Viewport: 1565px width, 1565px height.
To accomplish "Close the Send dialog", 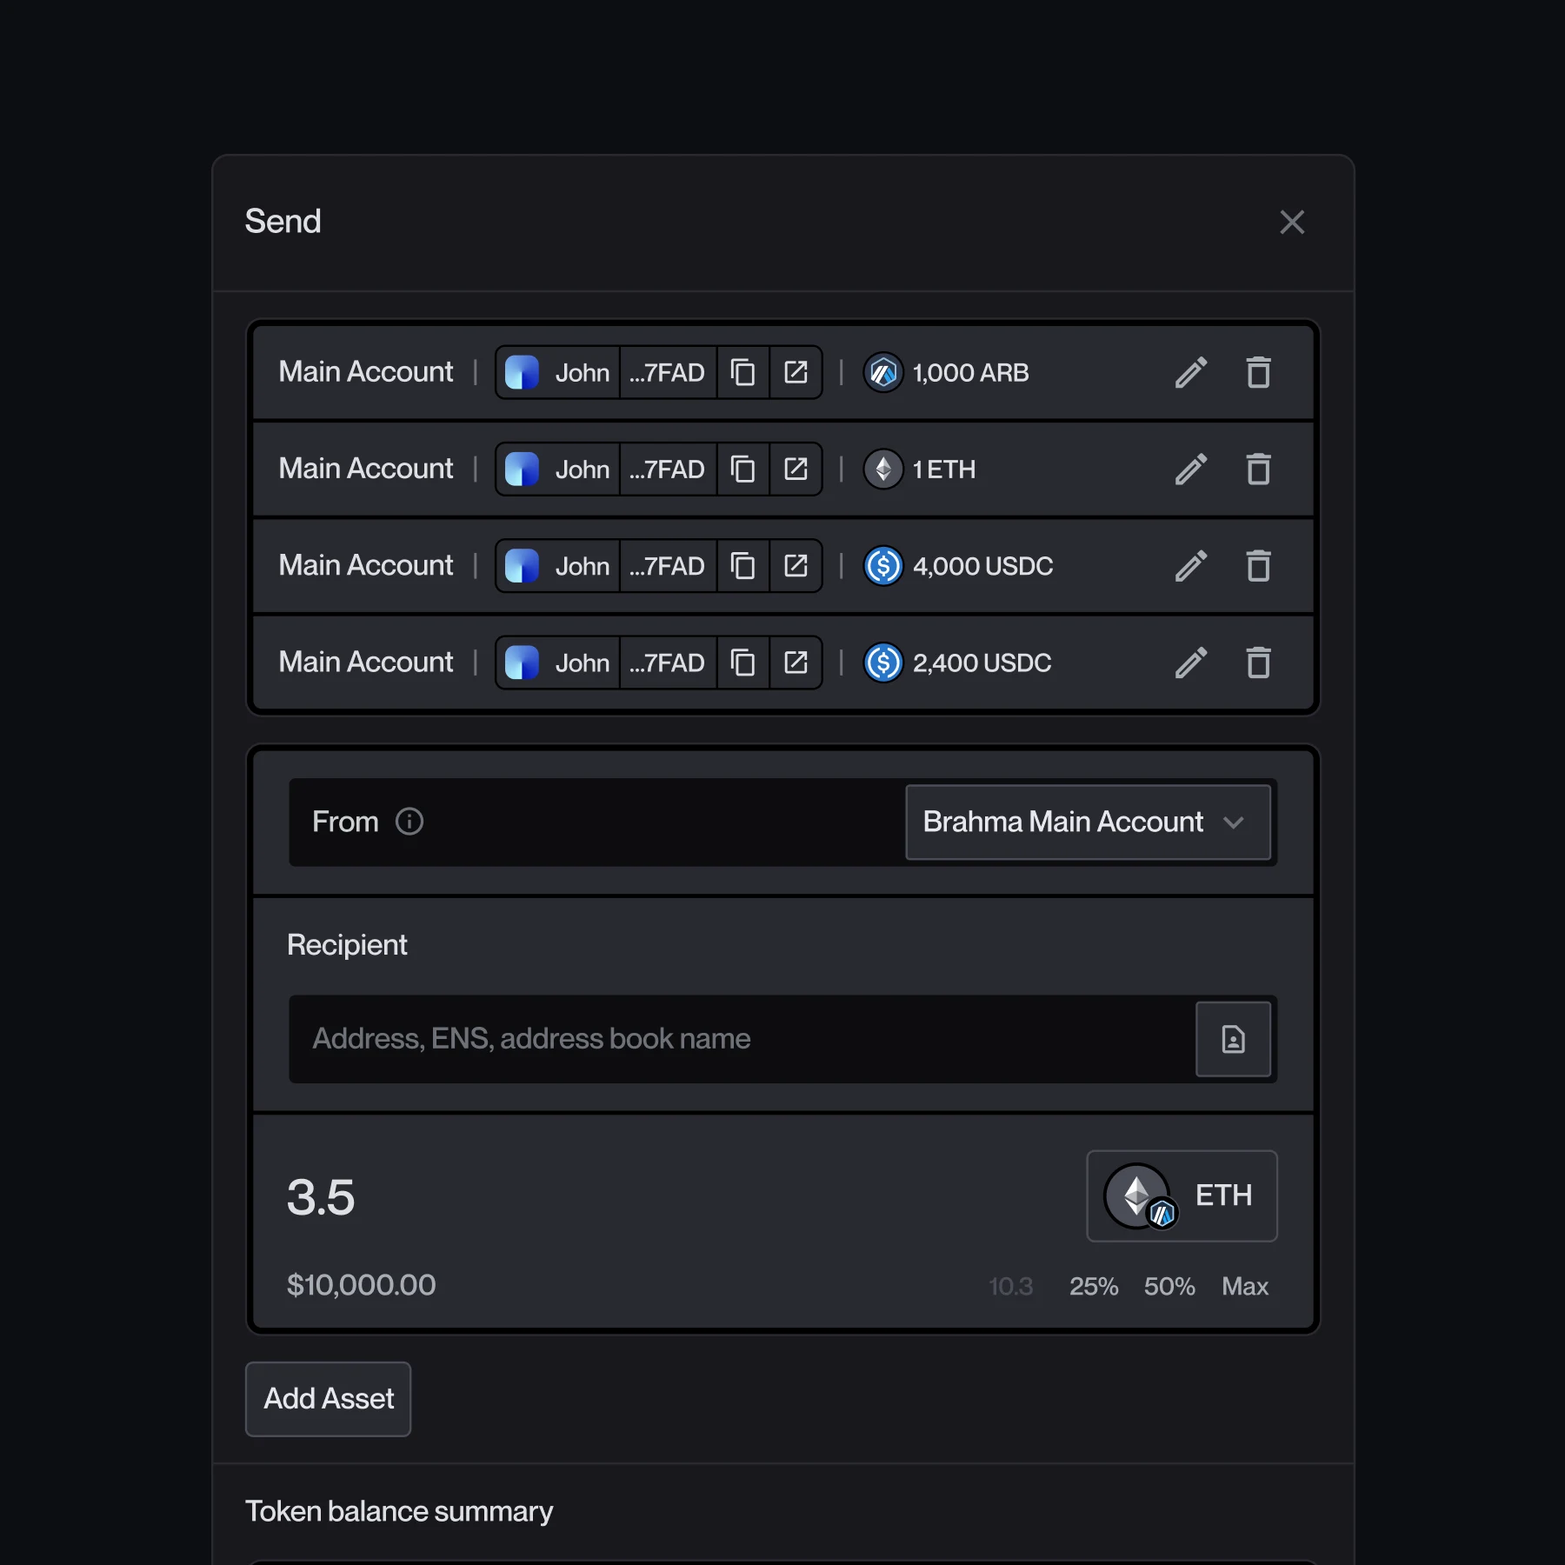I will pos(1292,223).
